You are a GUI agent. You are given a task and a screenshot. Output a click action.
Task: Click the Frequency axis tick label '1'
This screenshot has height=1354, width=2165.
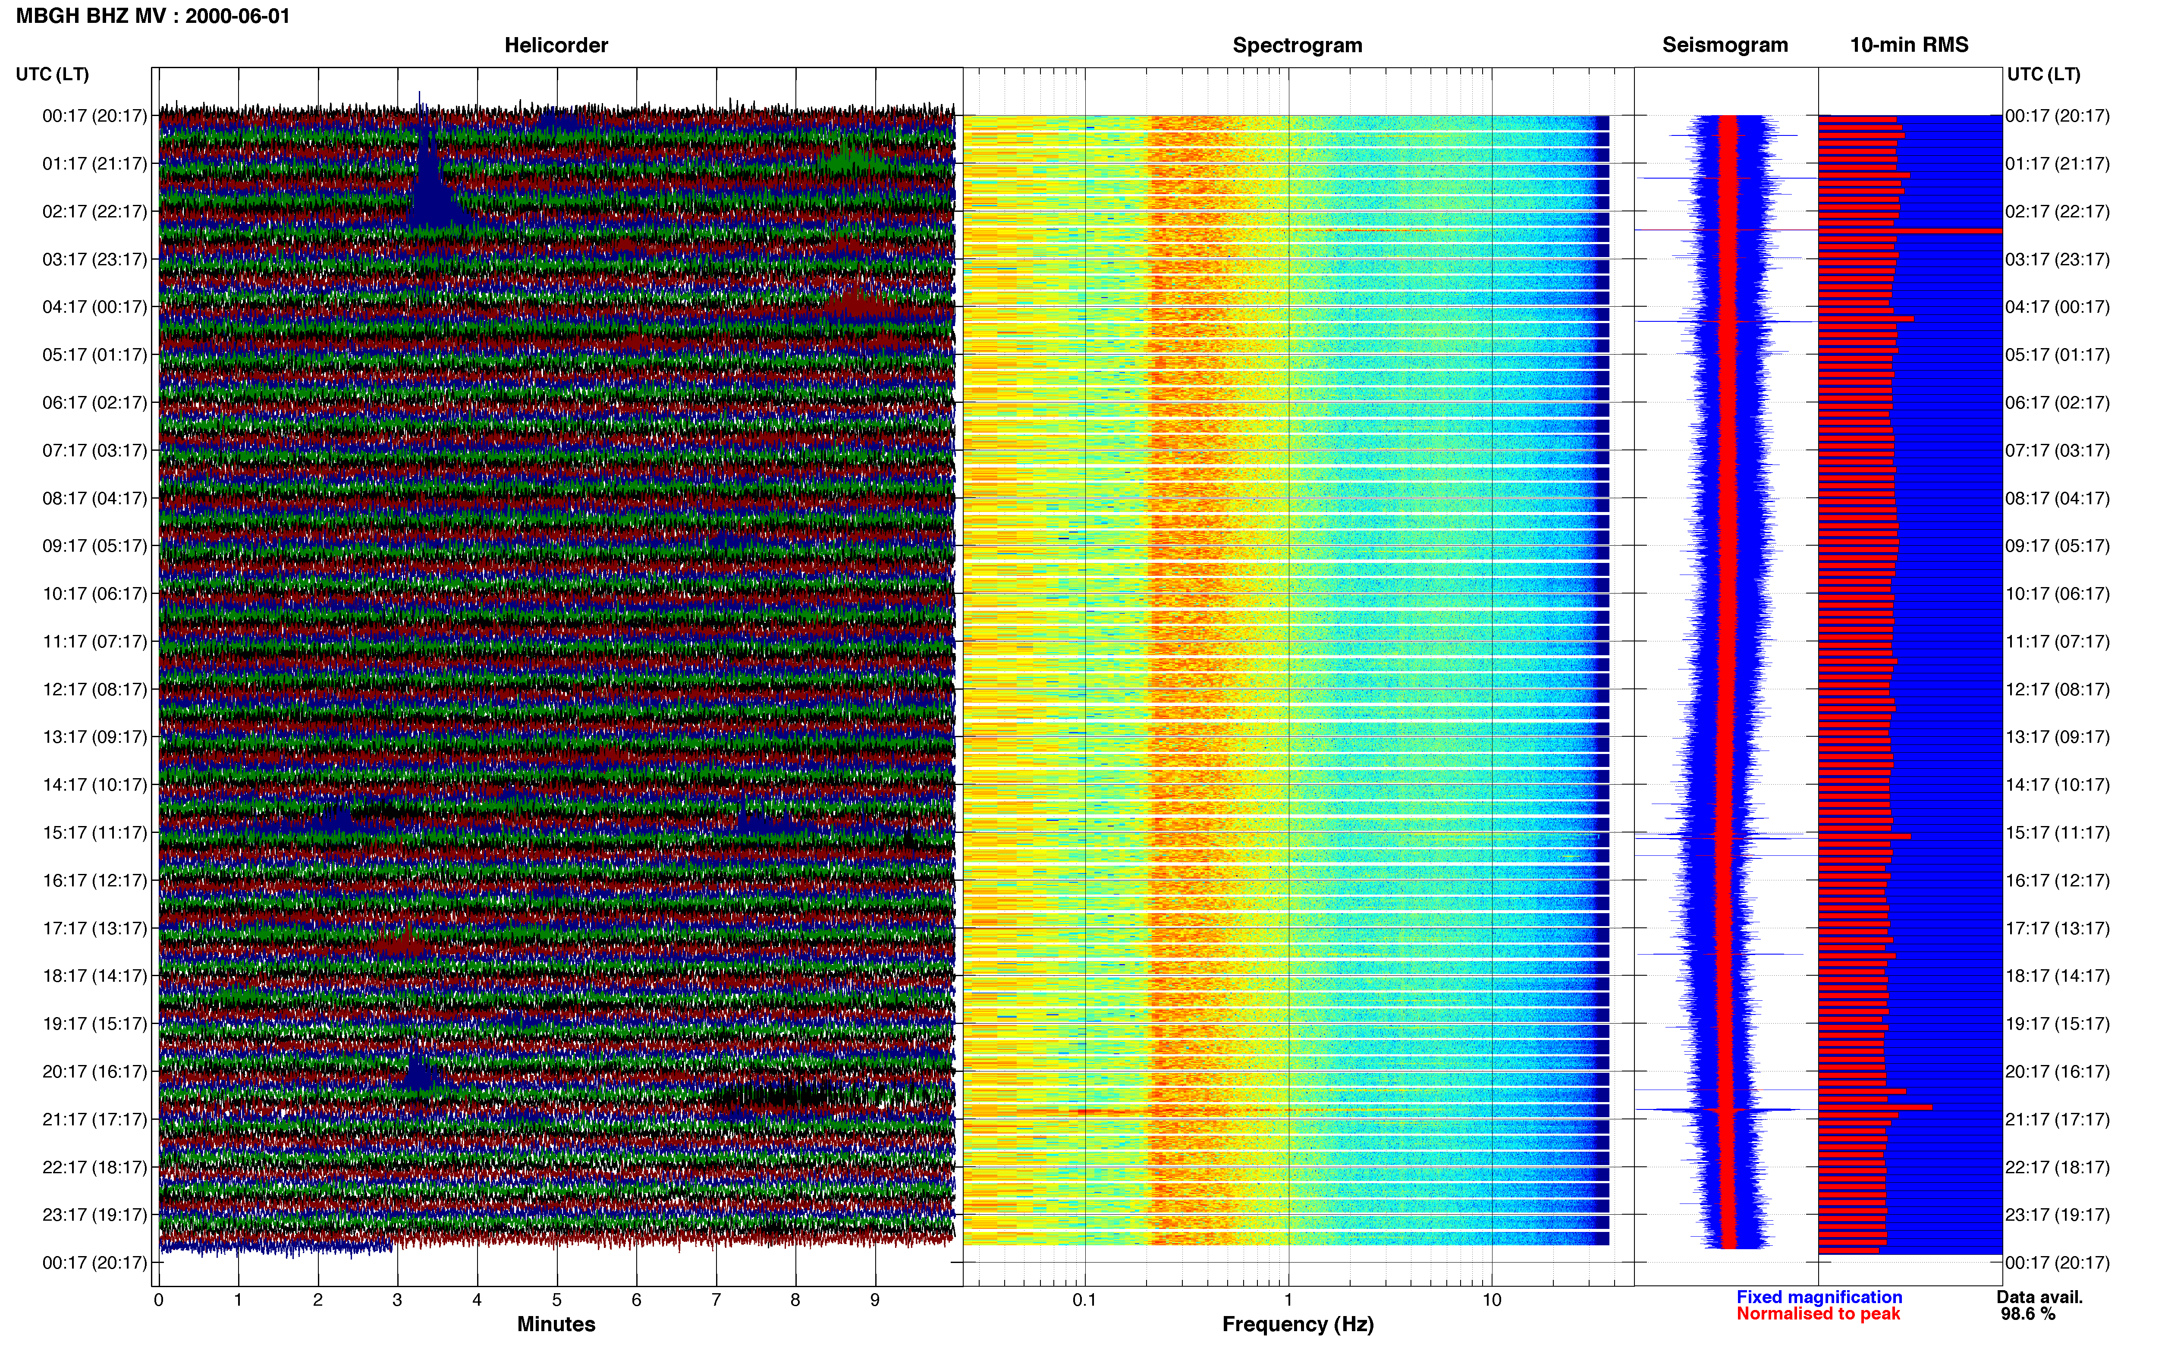pos(1288,1300)
